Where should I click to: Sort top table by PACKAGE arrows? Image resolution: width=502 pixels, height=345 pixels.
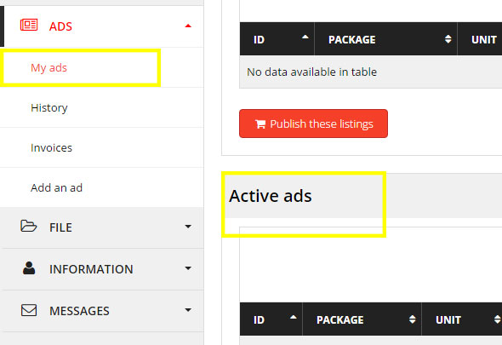448,39
